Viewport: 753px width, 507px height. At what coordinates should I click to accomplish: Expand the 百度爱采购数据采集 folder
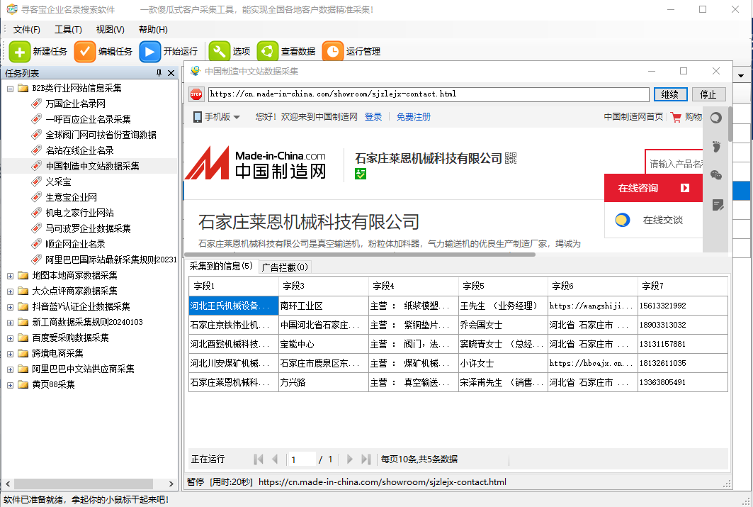(10, 338)
